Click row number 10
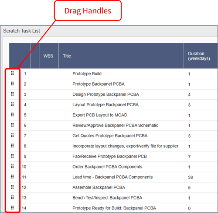Image resolution: width=218 pixels, height=213 pixels. click(24, 167)
